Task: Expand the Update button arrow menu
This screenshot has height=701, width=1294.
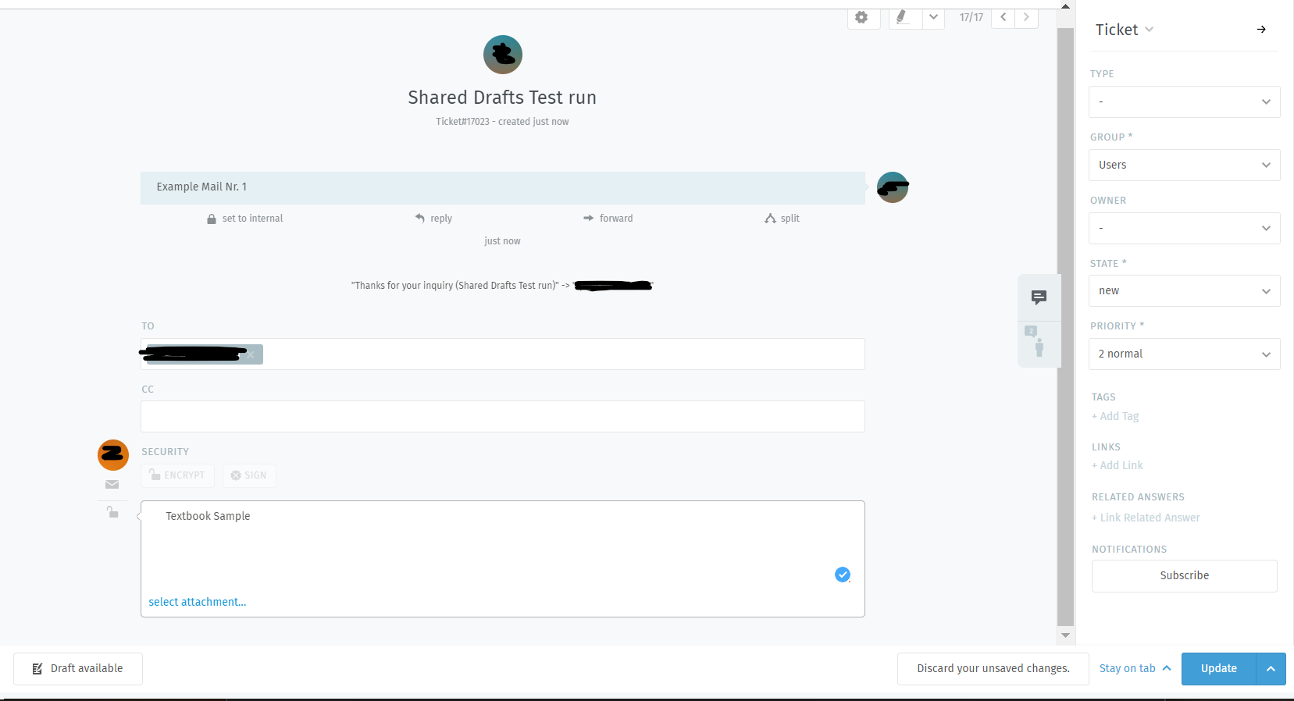Action: pos(1271,669)
